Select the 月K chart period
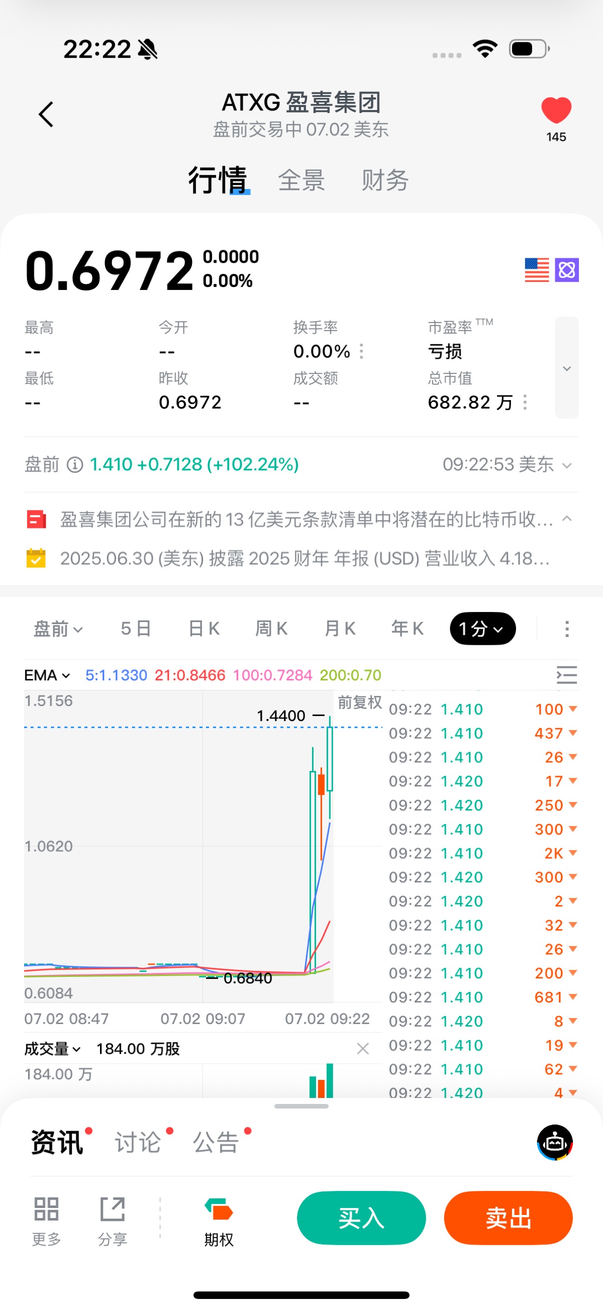Image resolution: width=603 pixels, height=1311 pixels. [339, 629]
